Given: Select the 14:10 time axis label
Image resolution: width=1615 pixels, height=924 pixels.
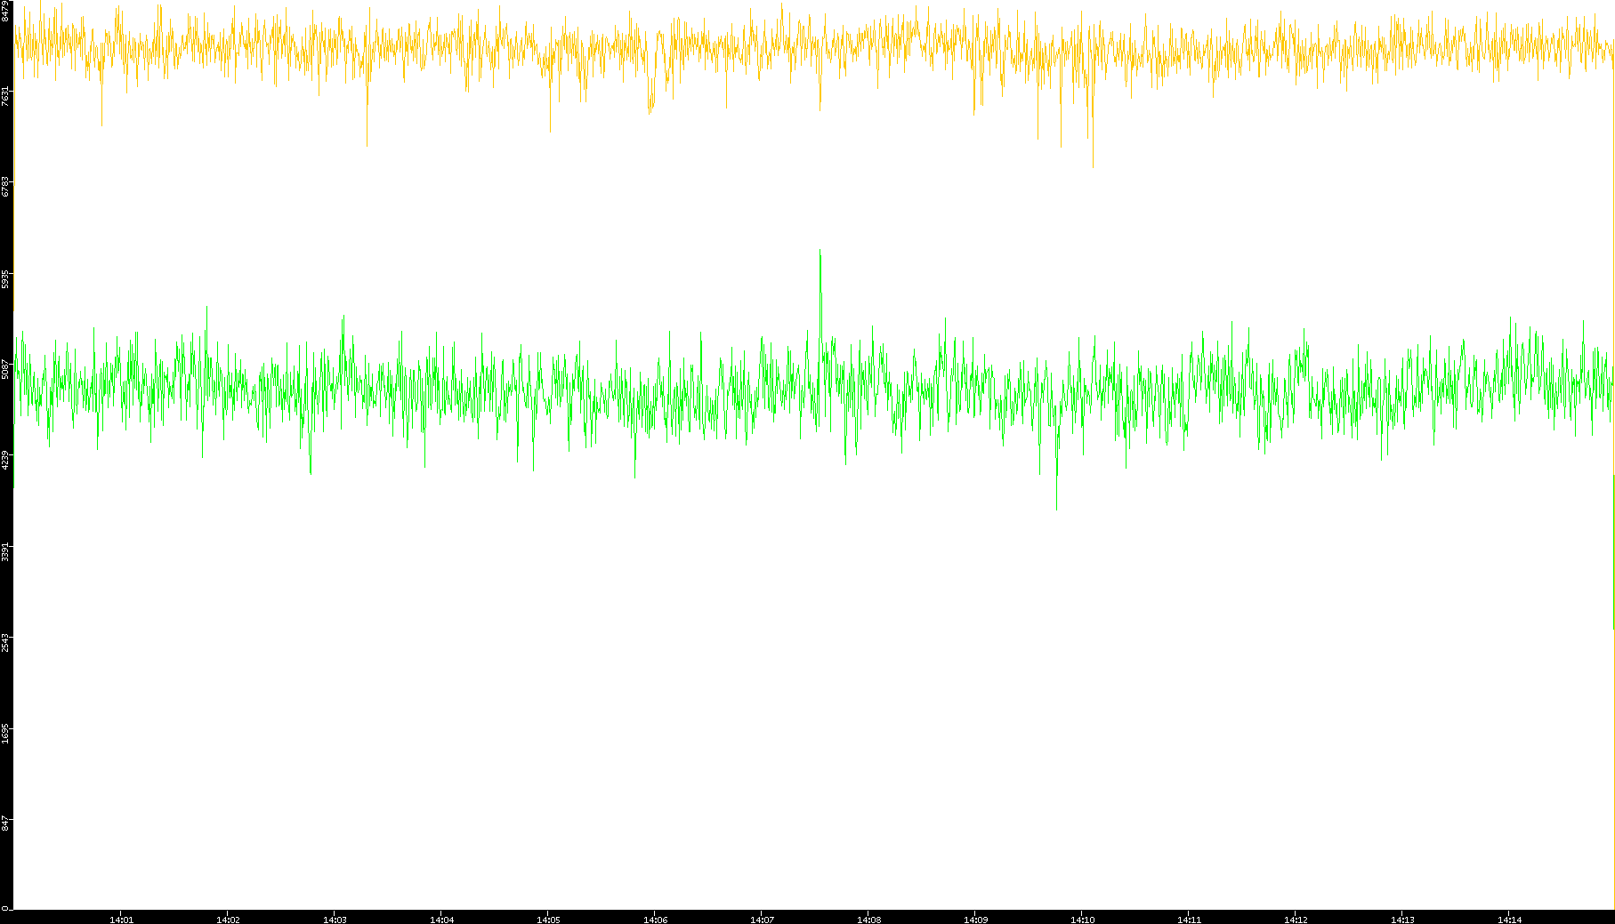Looking at the screenshot, I should (1082, 920).
